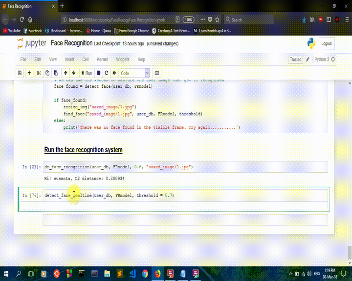Open the Help menu
This screenshot has width=352, height=281.
tap(141, 60)
